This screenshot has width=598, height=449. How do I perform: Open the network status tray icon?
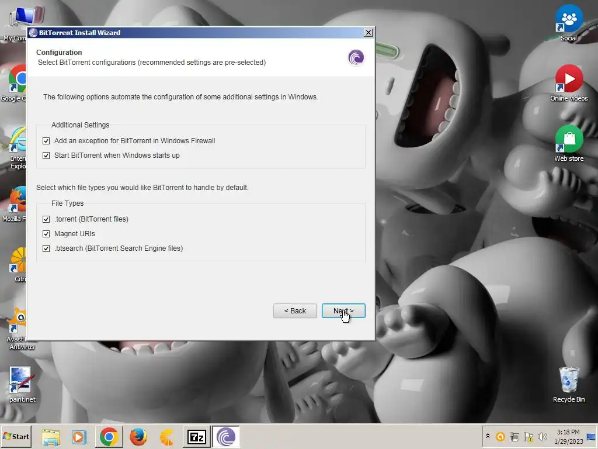tap(514, 436)
